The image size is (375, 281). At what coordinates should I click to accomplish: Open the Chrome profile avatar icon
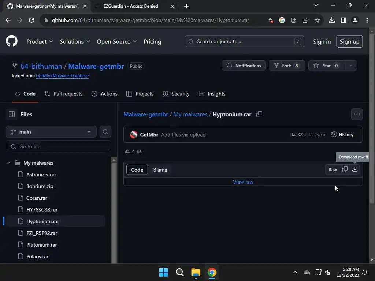[355, 20]
